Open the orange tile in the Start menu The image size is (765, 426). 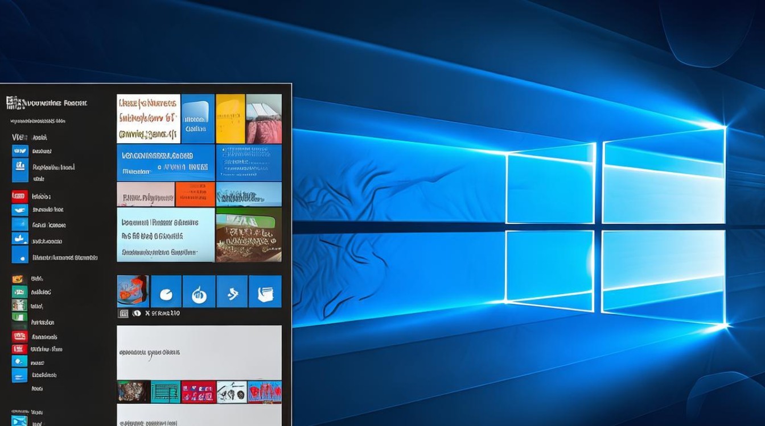(x=195, y=194)
